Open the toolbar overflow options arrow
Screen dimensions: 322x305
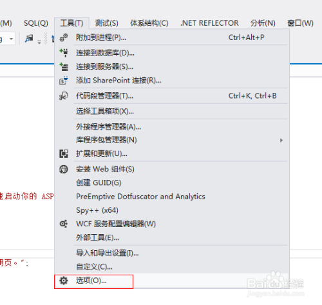point(39,42)
